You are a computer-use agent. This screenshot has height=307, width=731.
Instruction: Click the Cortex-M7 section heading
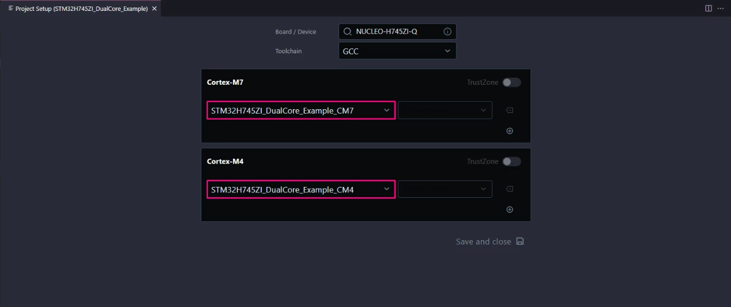[x=225, y=83]
